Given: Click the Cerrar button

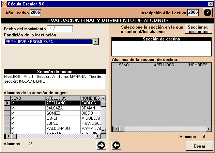Looking at the screenshot, I should click(x=199, y=146).
